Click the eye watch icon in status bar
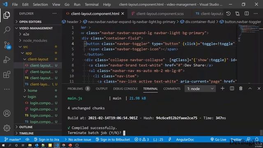 point(28,139)
